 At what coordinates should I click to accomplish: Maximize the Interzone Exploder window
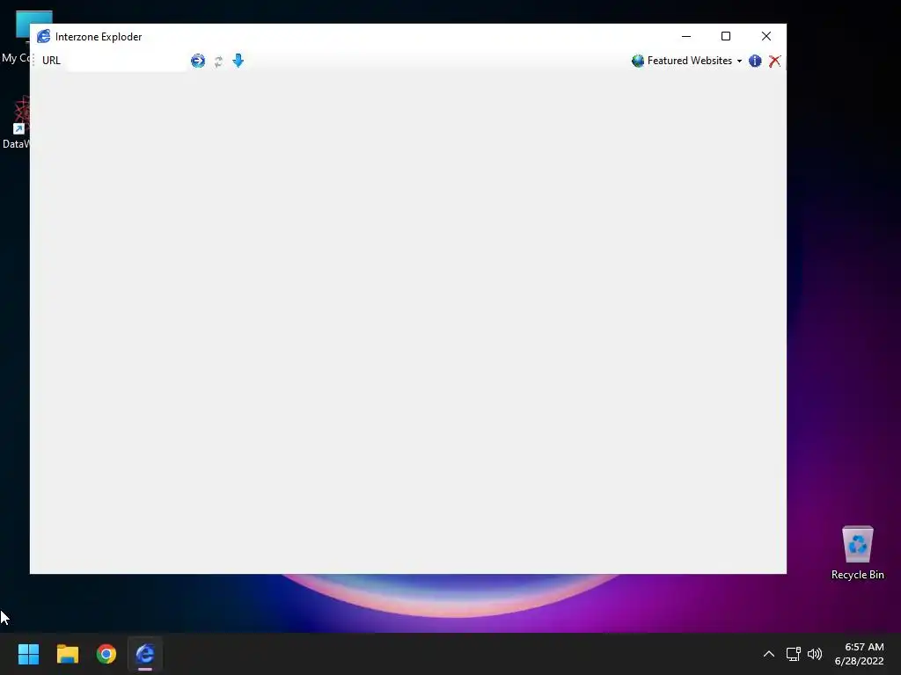pyautogui.click(x=726, y=36)
